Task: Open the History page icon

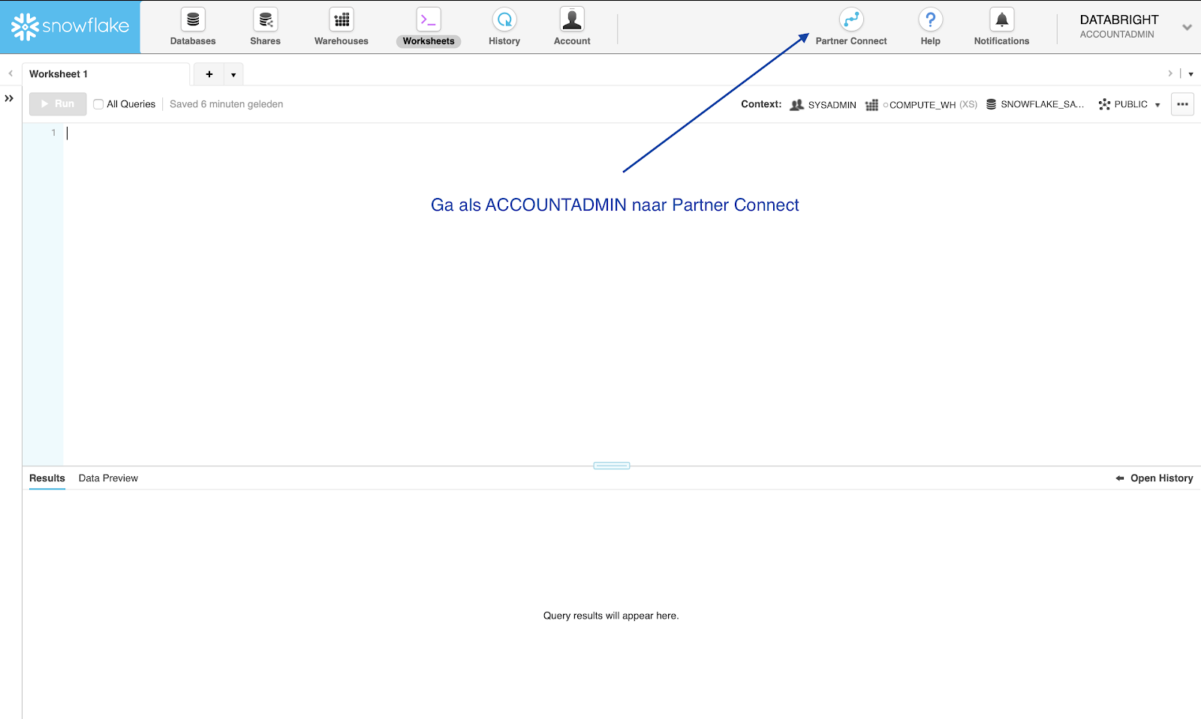Action: 504,19
